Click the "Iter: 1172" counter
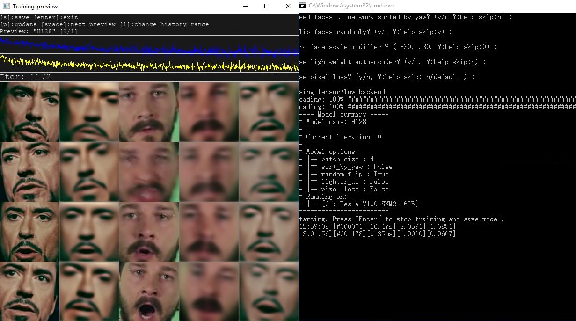The width and height of the screenshot is (576, 321). 25,77
